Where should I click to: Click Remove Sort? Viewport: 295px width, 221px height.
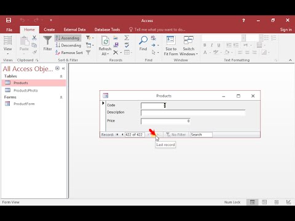[69, 53]
